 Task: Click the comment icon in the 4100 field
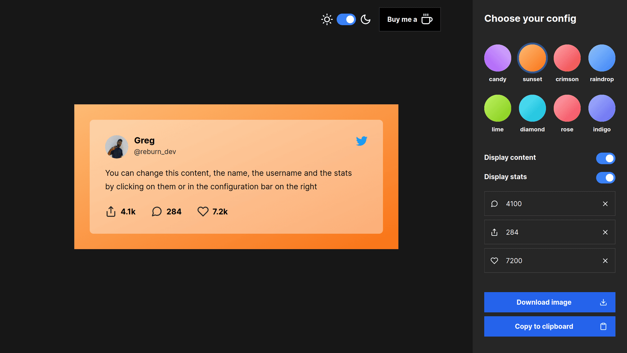pyautogui.click(x=494, y=204)
